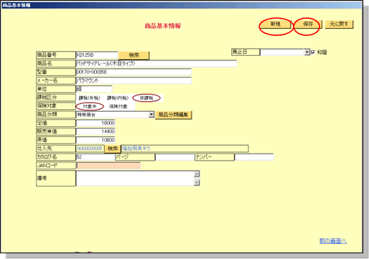
Task: Select 課税(内税) tax option
Action: click(x=118, y=98)
